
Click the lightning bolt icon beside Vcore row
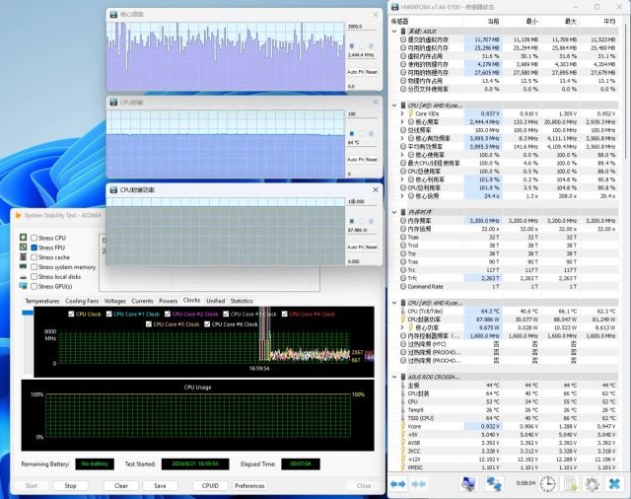click(x=403, y=426)
